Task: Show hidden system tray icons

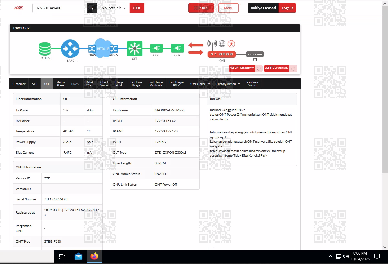Action: (x=330, y=256)
